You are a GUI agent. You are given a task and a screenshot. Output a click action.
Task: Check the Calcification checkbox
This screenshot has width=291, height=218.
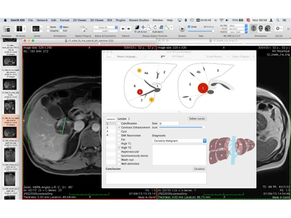pos(119,123)
